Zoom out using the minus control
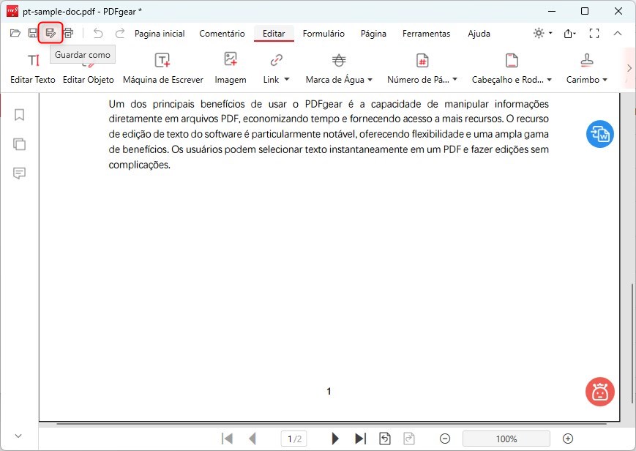Image resolution: width=636 pixels, height=451 pixels. [x=444, y=438]
